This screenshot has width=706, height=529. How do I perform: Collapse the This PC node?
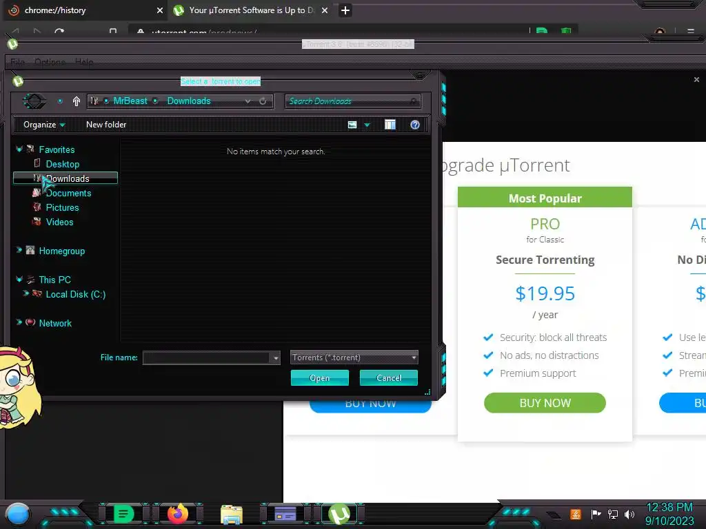pos(19,279)
